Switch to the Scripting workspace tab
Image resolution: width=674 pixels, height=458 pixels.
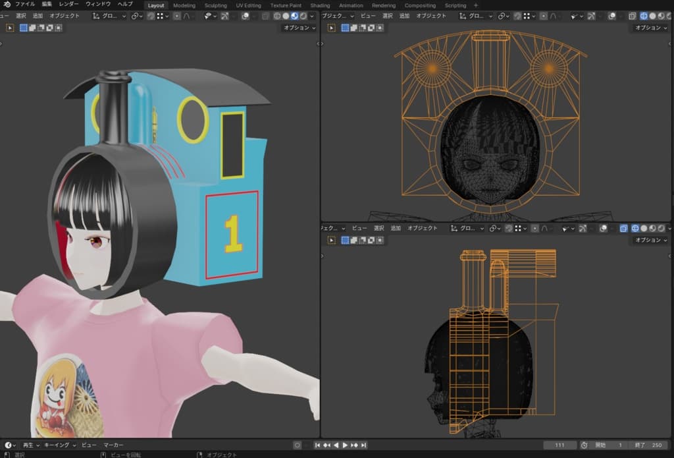point(455,5)
